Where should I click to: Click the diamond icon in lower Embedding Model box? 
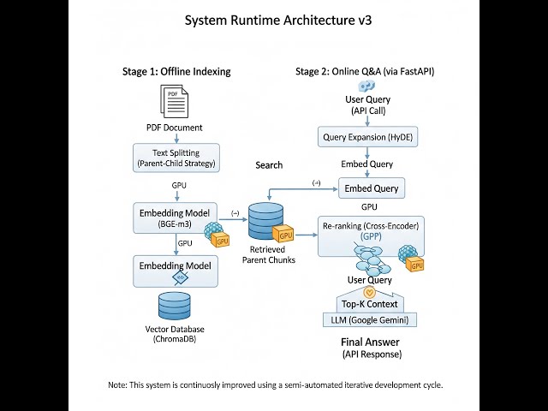181,277
